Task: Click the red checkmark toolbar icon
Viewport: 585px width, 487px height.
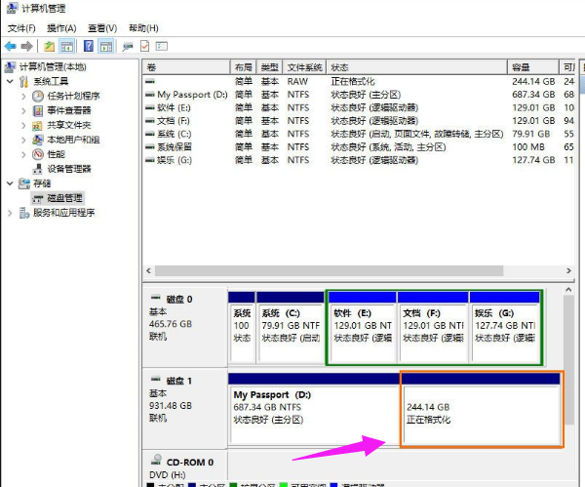Action: coord(144,46)
